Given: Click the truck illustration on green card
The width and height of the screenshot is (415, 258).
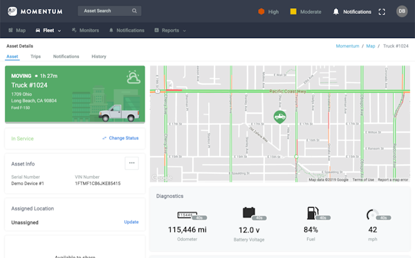Looking at the screenshot, I should [119, 113].
